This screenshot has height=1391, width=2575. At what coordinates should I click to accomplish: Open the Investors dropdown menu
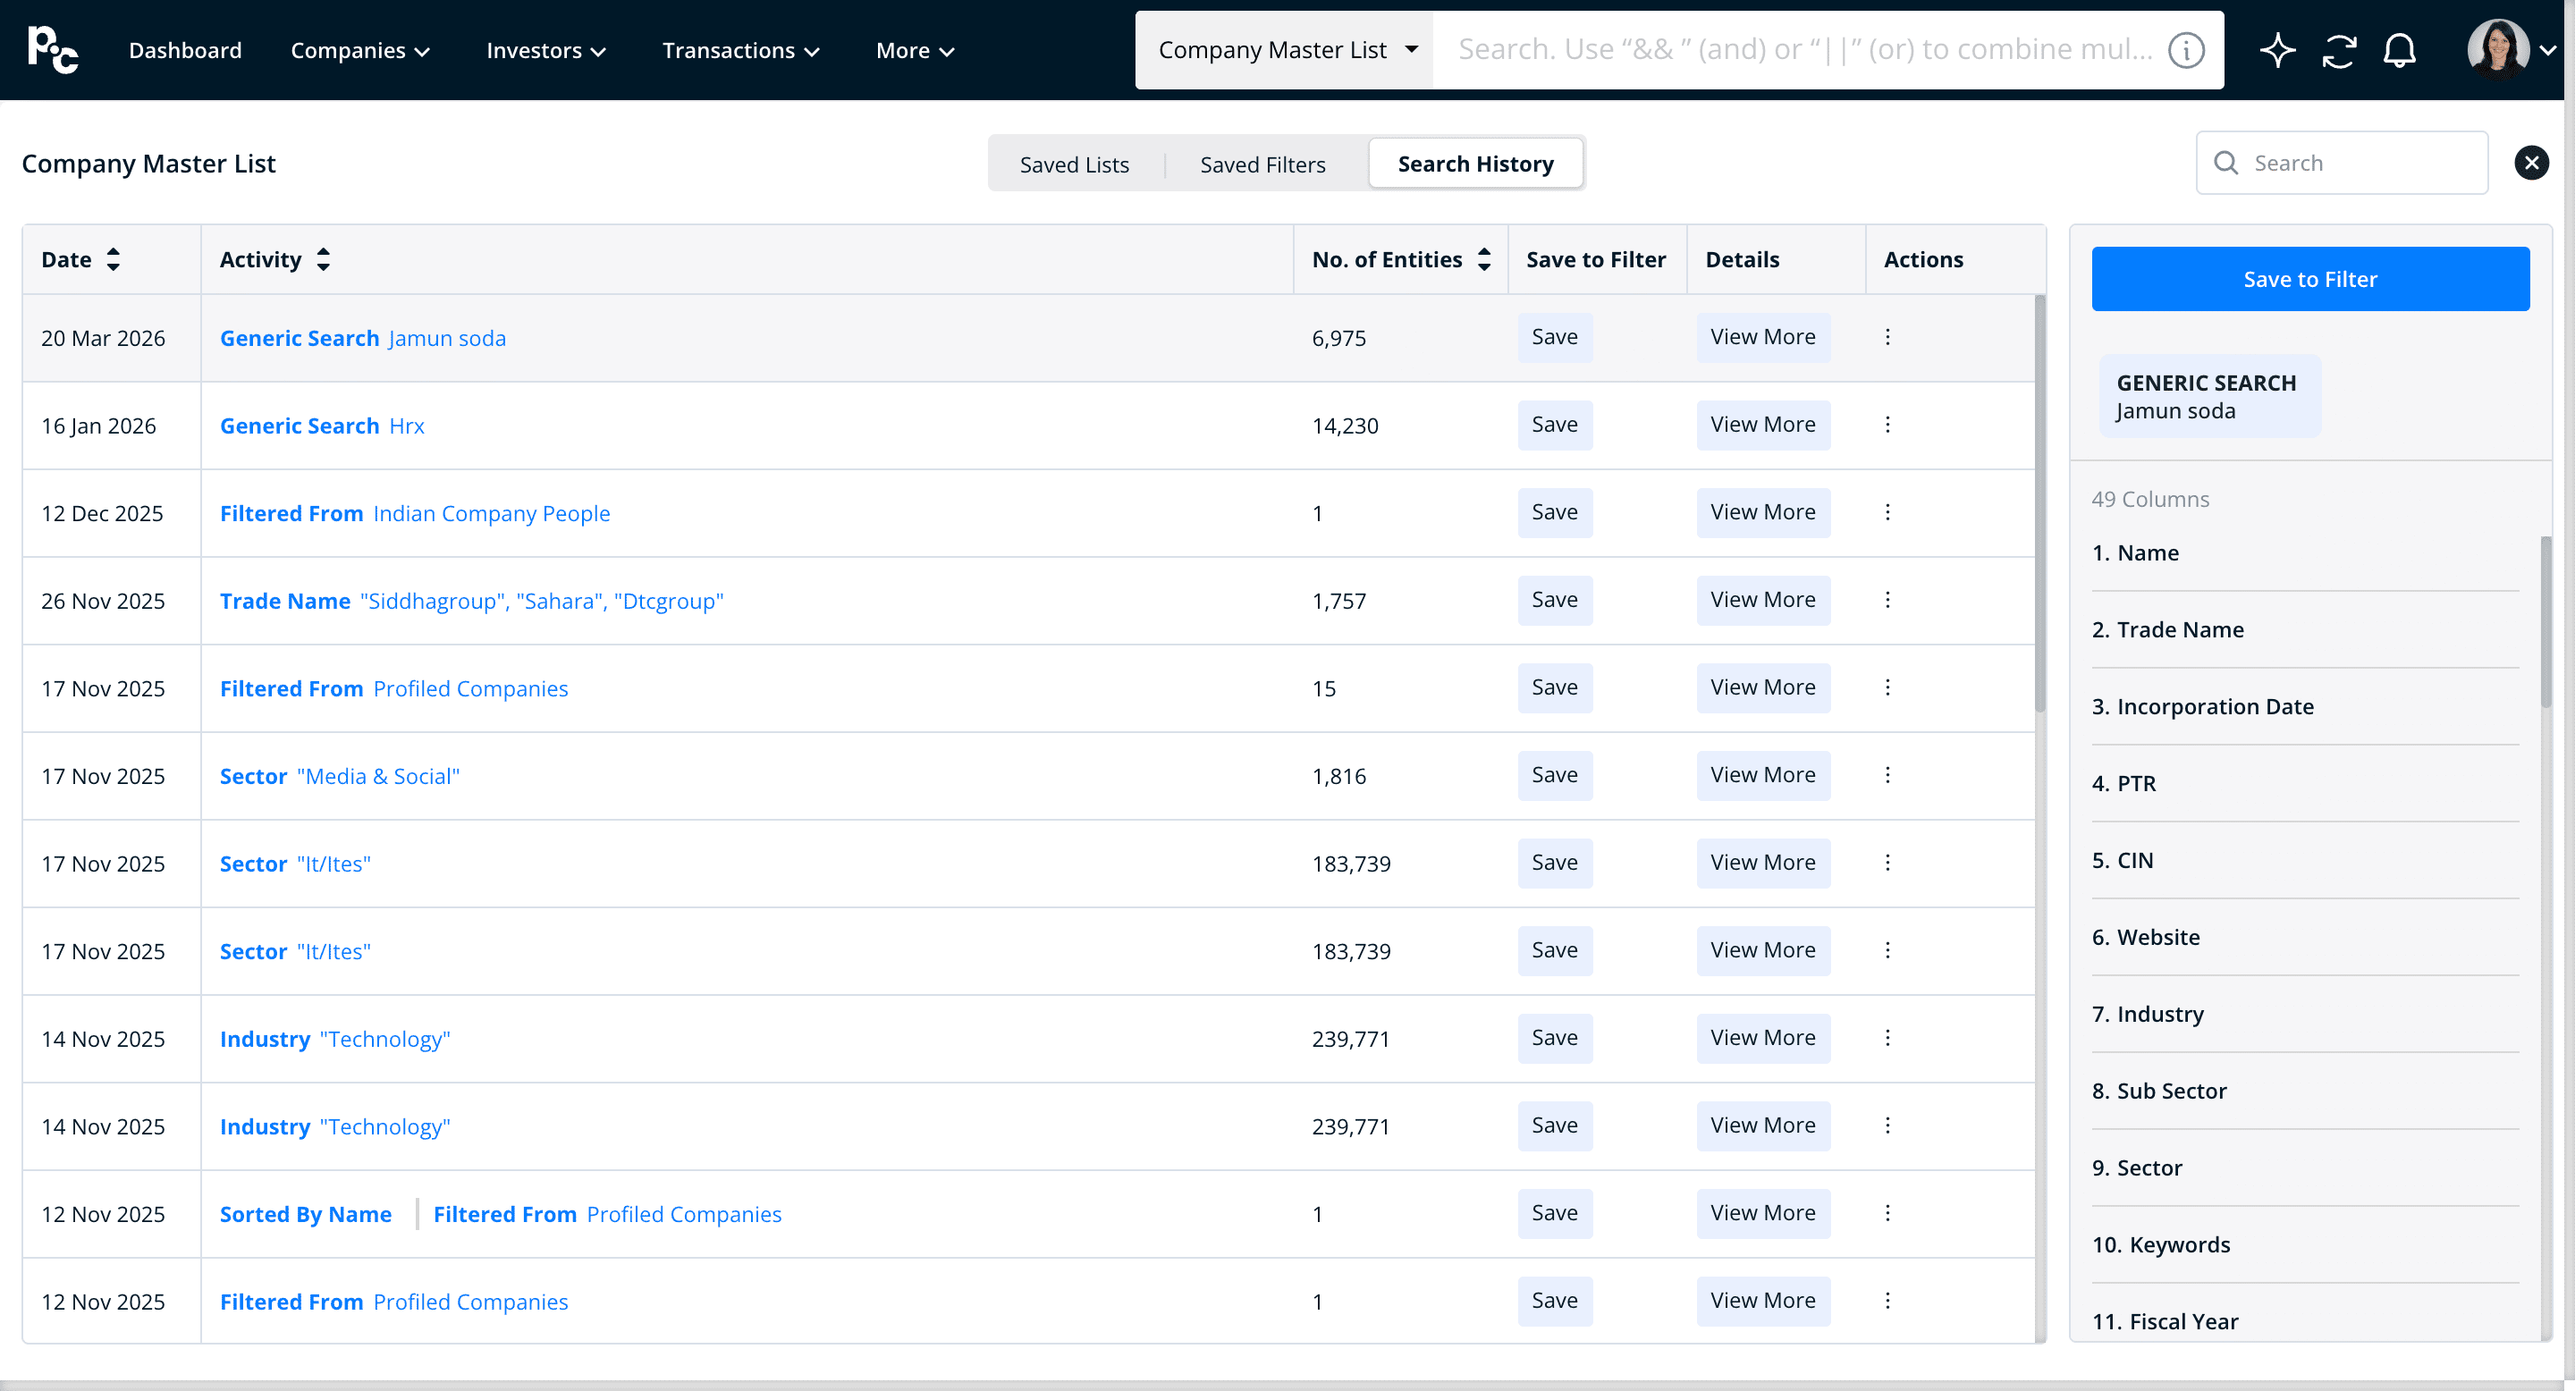click(545, 50)
